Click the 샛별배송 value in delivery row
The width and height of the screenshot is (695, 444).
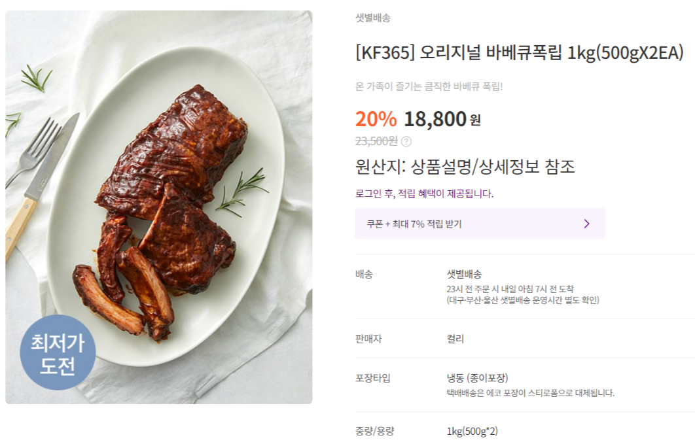click(464, 274)
